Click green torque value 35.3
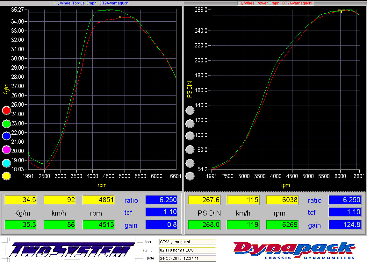Viewport: 367px width, 263px height. point(21,224)
